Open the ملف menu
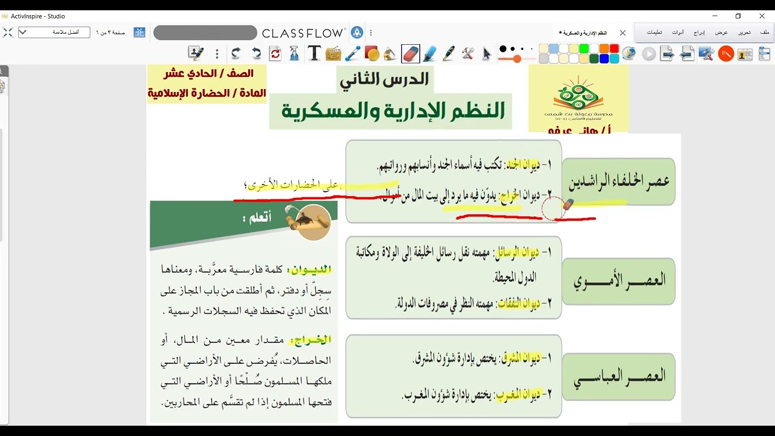 coord(765,32)
